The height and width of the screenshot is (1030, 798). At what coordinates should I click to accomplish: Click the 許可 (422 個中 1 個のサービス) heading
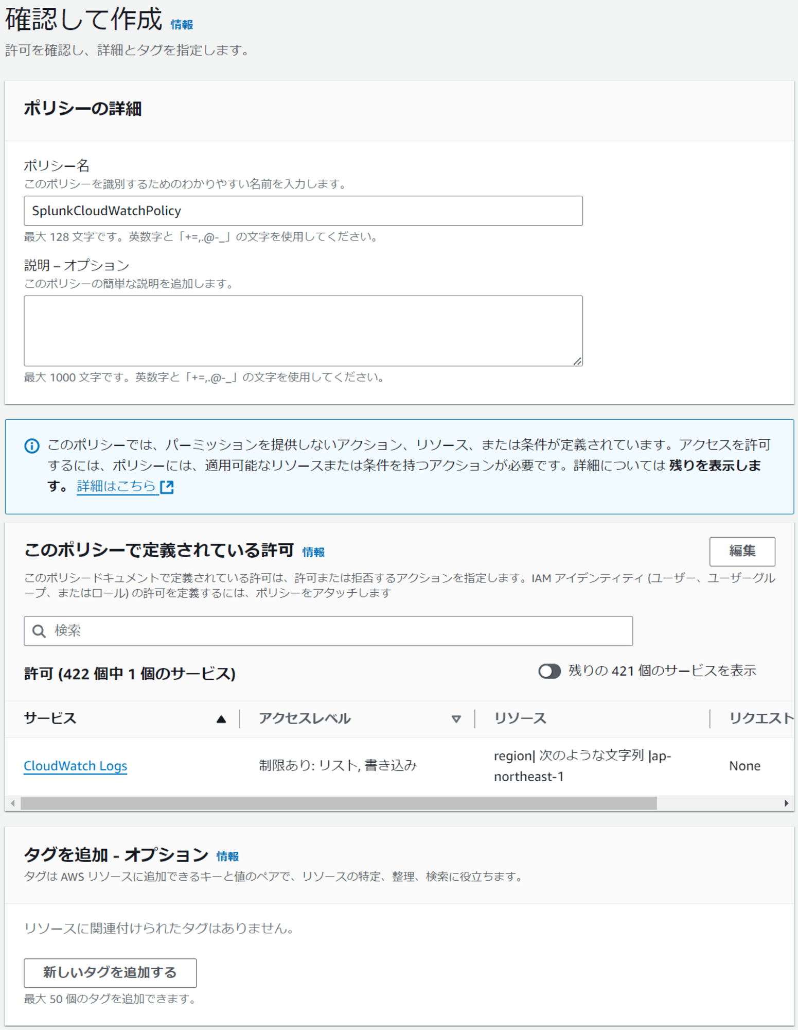[130, 674]
